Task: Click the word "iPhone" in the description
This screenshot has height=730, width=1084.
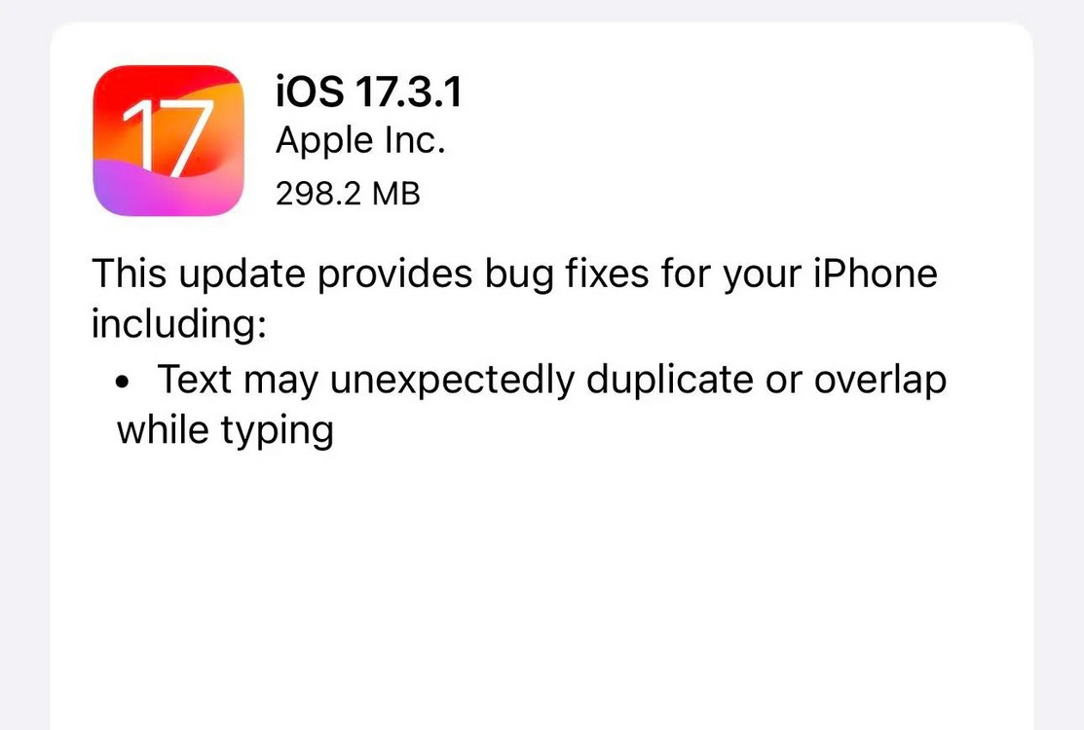Action: pyautogui.click(x=876, y=273)
